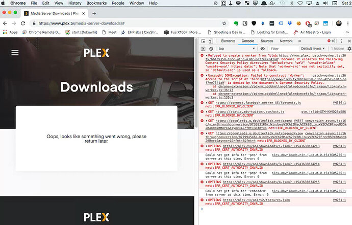
Task: Open DevTools customize three-dot menu
Action: point(342,41)
